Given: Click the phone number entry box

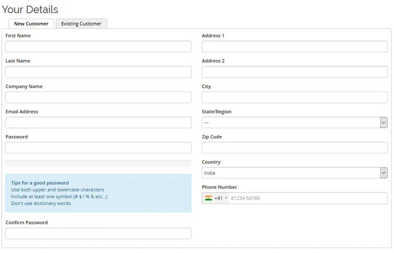Looking at the screenshot, I should 308,198.
